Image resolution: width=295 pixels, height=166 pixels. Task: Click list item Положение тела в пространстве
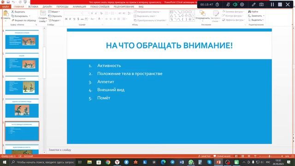point(130,74)
